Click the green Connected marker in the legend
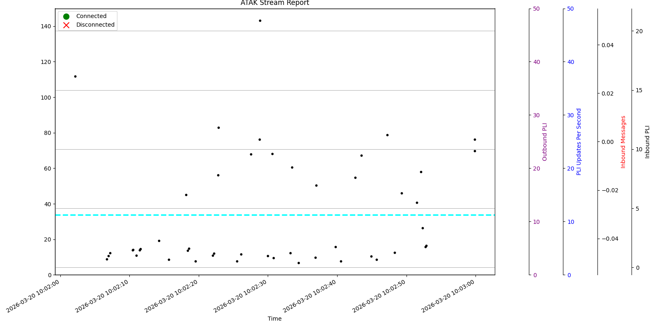This screenshot has height=328, width=657. tap(66, 16)
